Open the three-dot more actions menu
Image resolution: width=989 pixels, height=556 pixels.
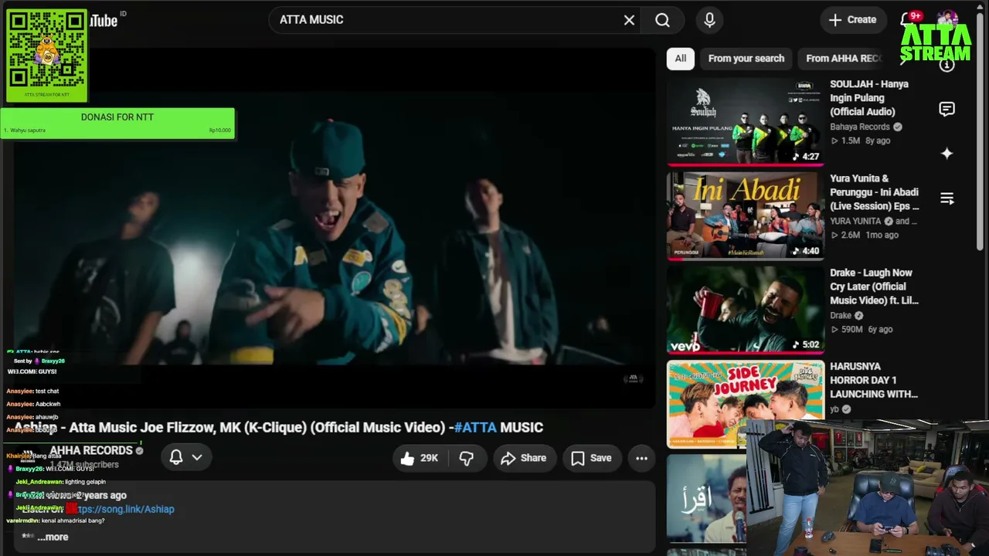(641, 458)
